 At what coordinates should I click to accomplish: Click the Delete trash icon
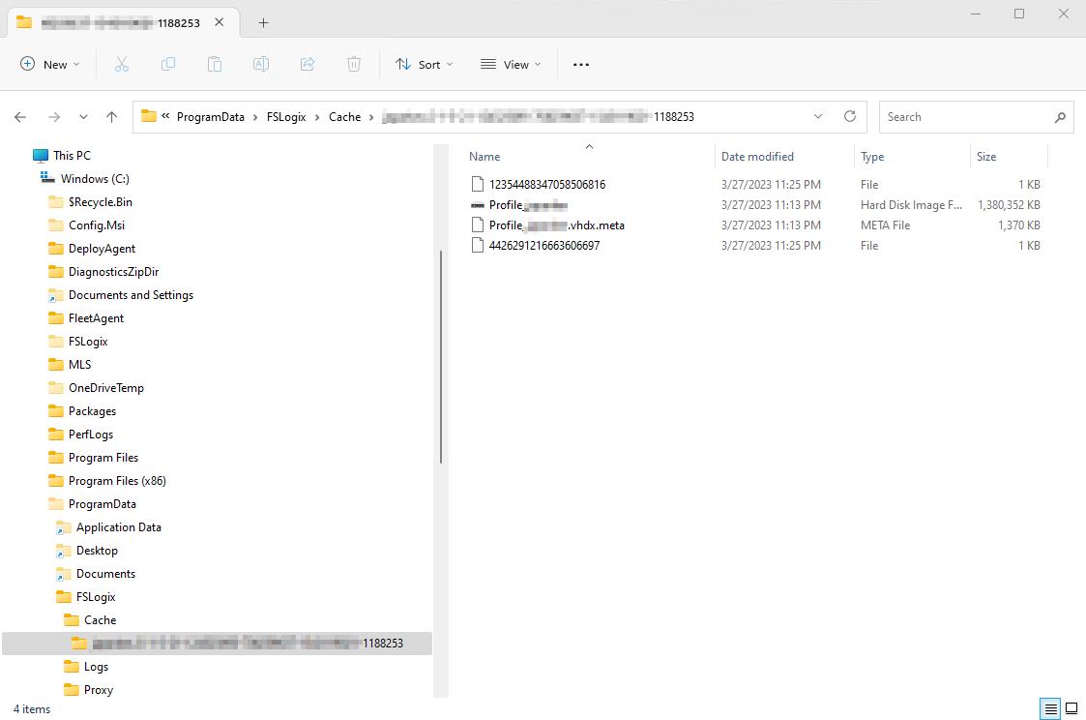pyautogui.click(x=354, y=64)
